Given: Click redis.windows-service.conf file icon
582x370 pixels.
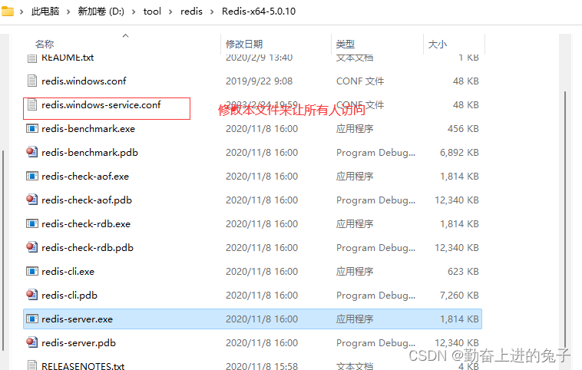Looking at the screenshot, I should click(x=32, y=104).
